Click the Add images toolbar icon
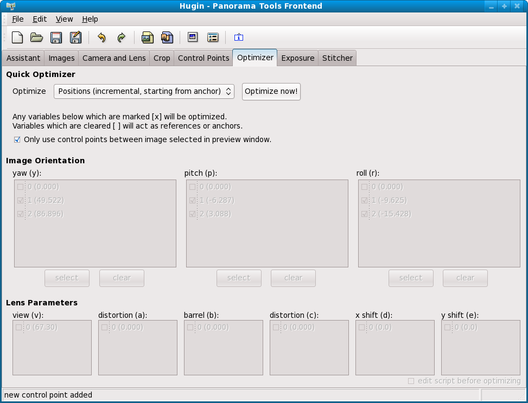 147,37
